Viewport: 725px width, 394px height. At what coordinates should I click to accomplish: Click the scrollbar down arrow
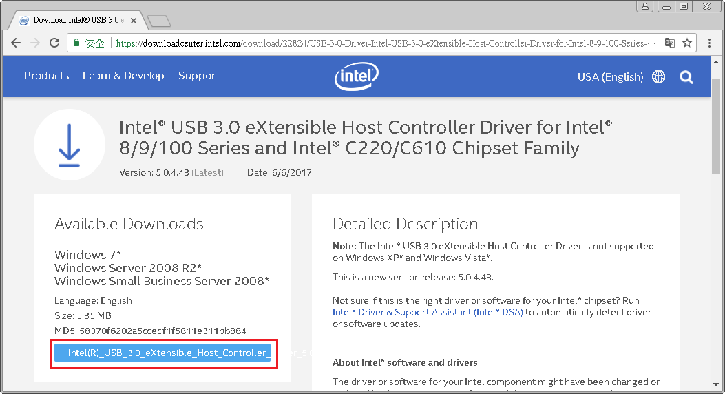716,384
